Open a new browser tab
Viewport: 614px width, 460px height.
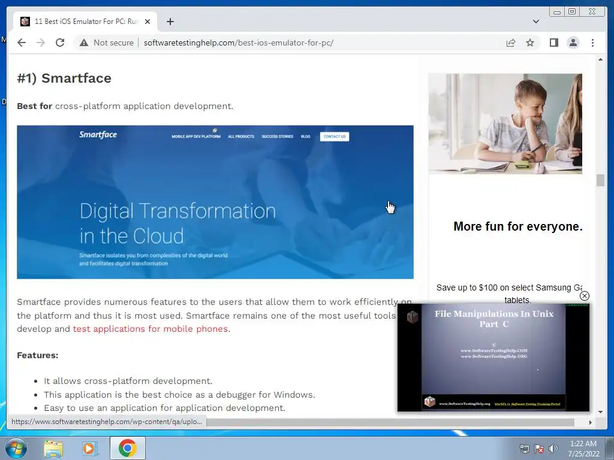[170, 22]
